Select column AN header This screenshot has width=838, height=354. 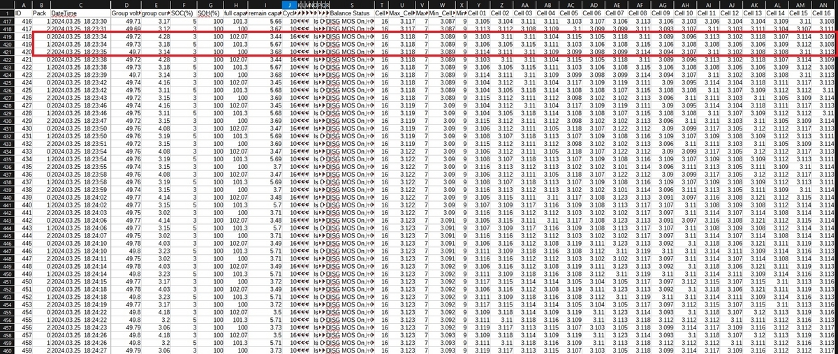(825, 5)
